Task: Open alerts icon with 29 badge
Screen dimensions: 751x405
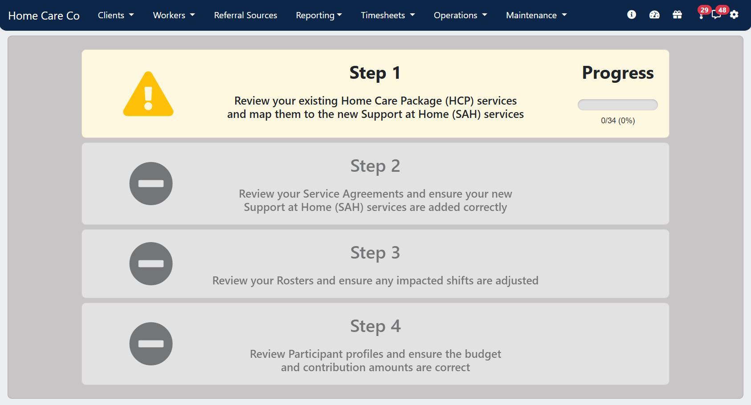Action: pyautogui.click(x=702, y=13)
